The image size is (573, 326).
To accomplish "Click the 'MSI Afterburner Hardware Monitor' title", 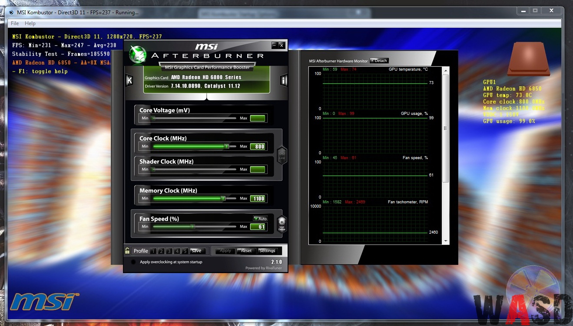I will click(338, 61).
